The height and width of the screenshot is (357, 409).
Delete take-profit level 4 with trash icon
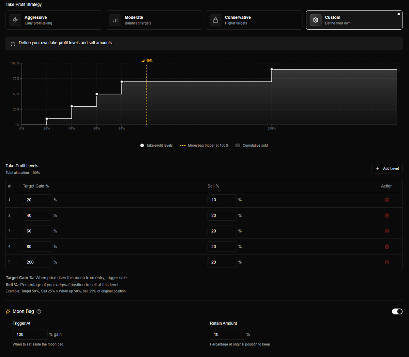point(387,247)
